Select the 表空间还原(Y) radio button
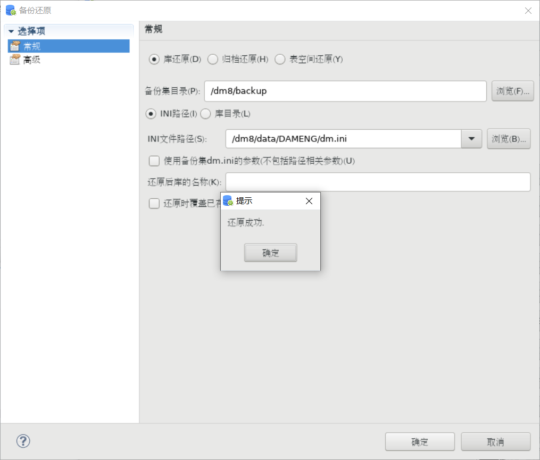Image resolution: width=540 pixels, height=460 pixels. [x=280, y=59]
